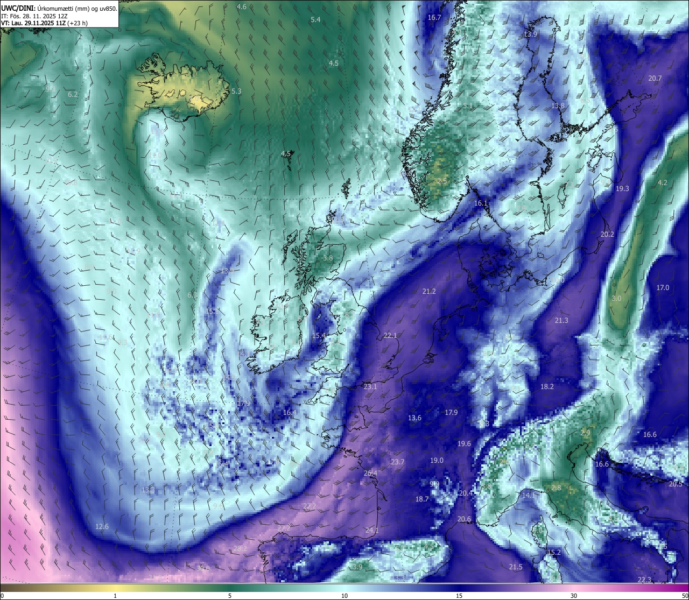This screenshot has height=600, width=689.
Task: Select the 13.6 value label
Action: [414, 418]
